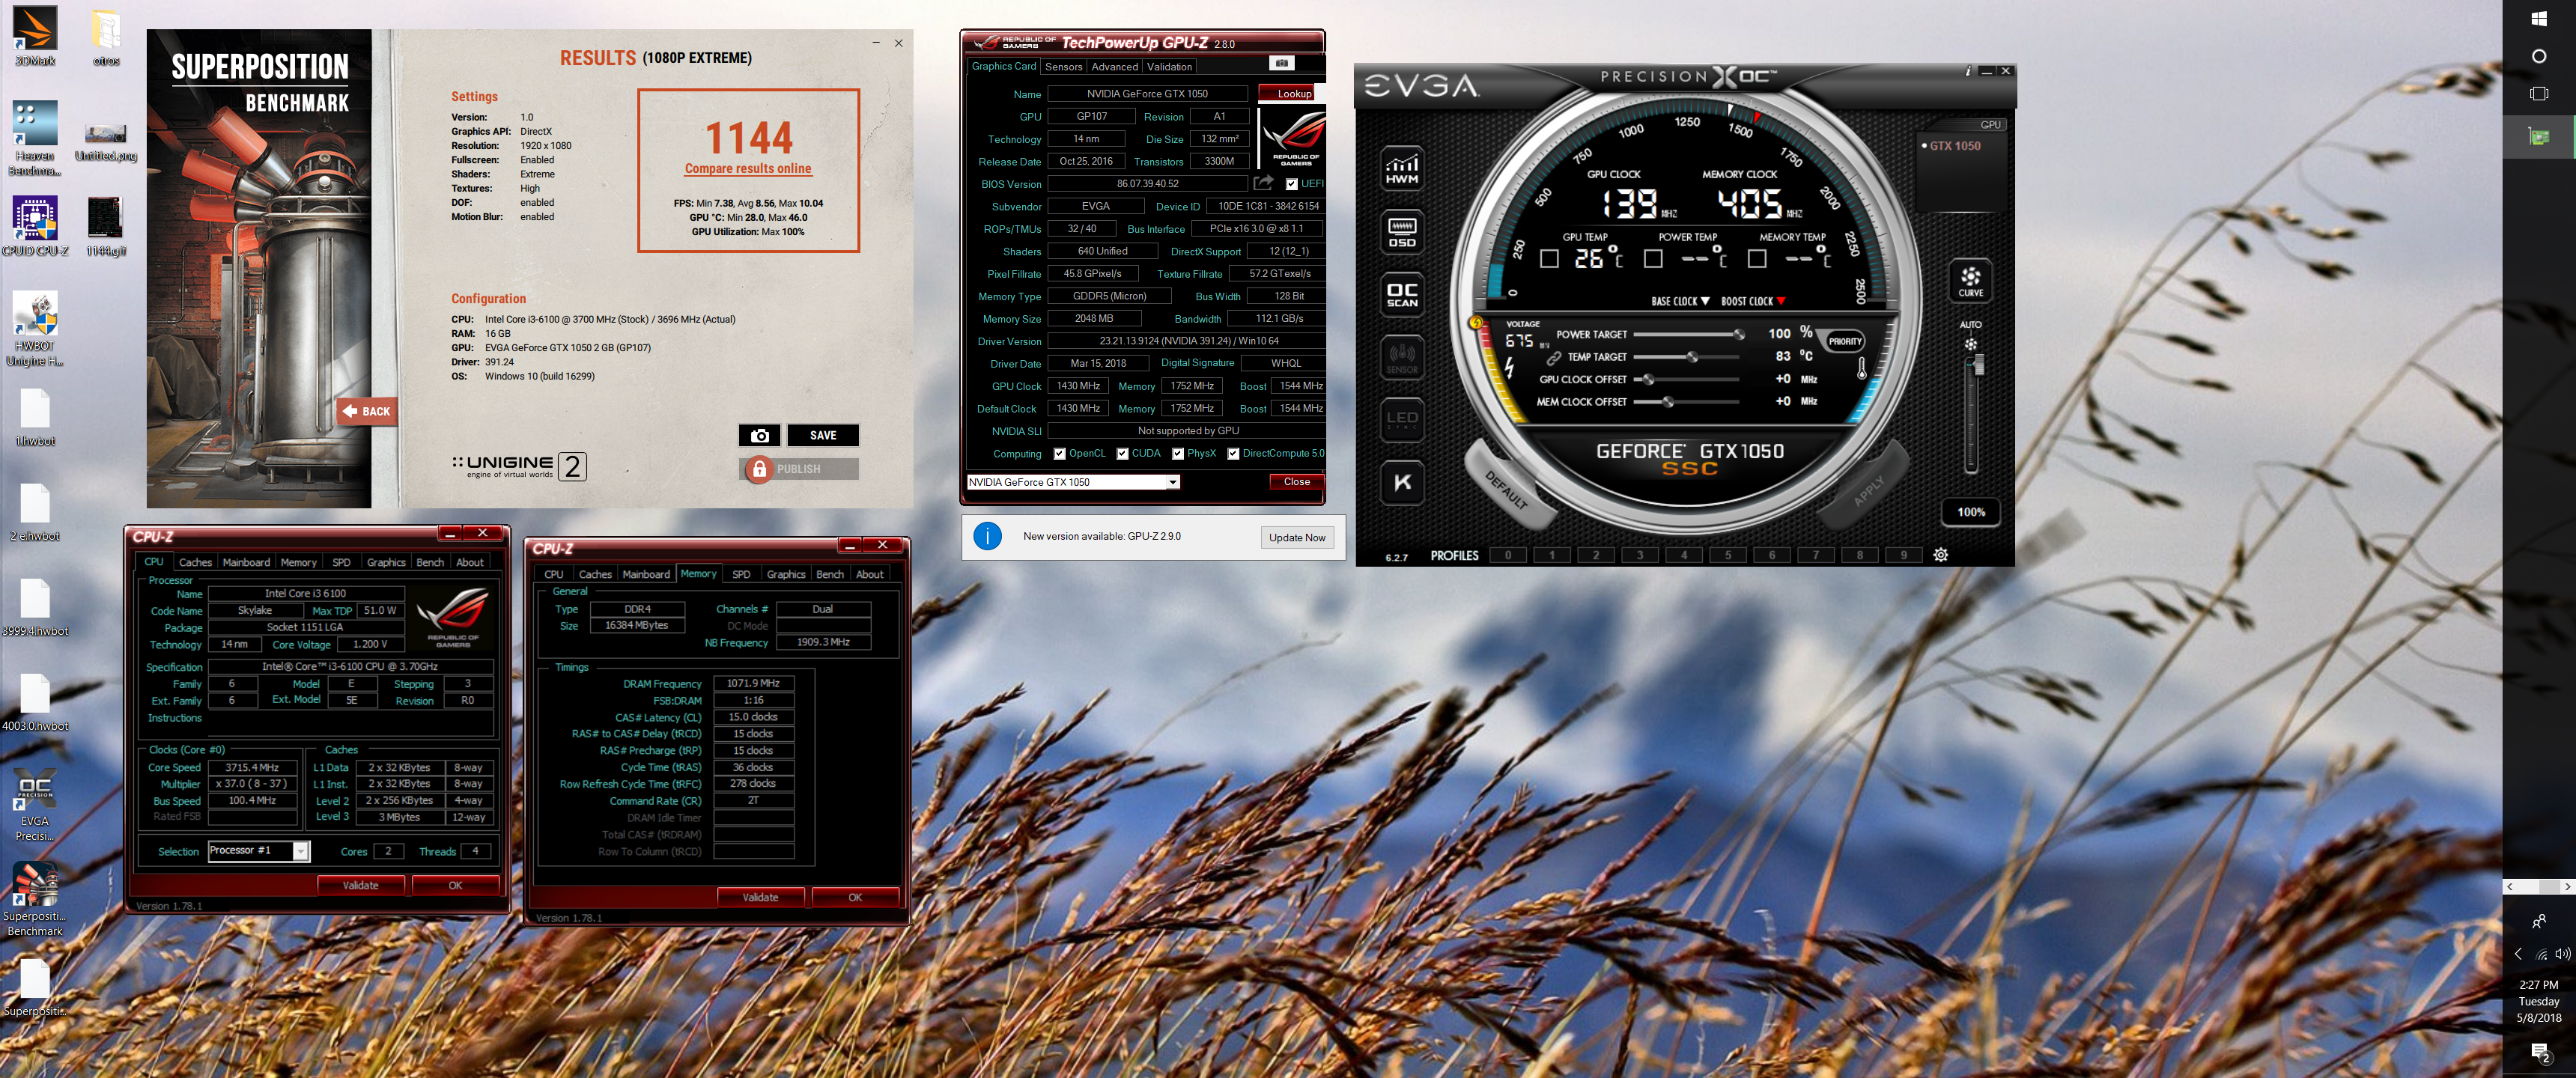Switch to Validation tab in GPU-Z

tap(1168, 67)
